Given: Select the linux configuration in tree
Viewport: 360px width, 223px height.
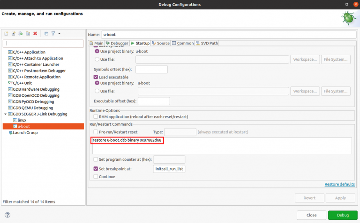Looking at the screenshot, I should pos(22,120).
